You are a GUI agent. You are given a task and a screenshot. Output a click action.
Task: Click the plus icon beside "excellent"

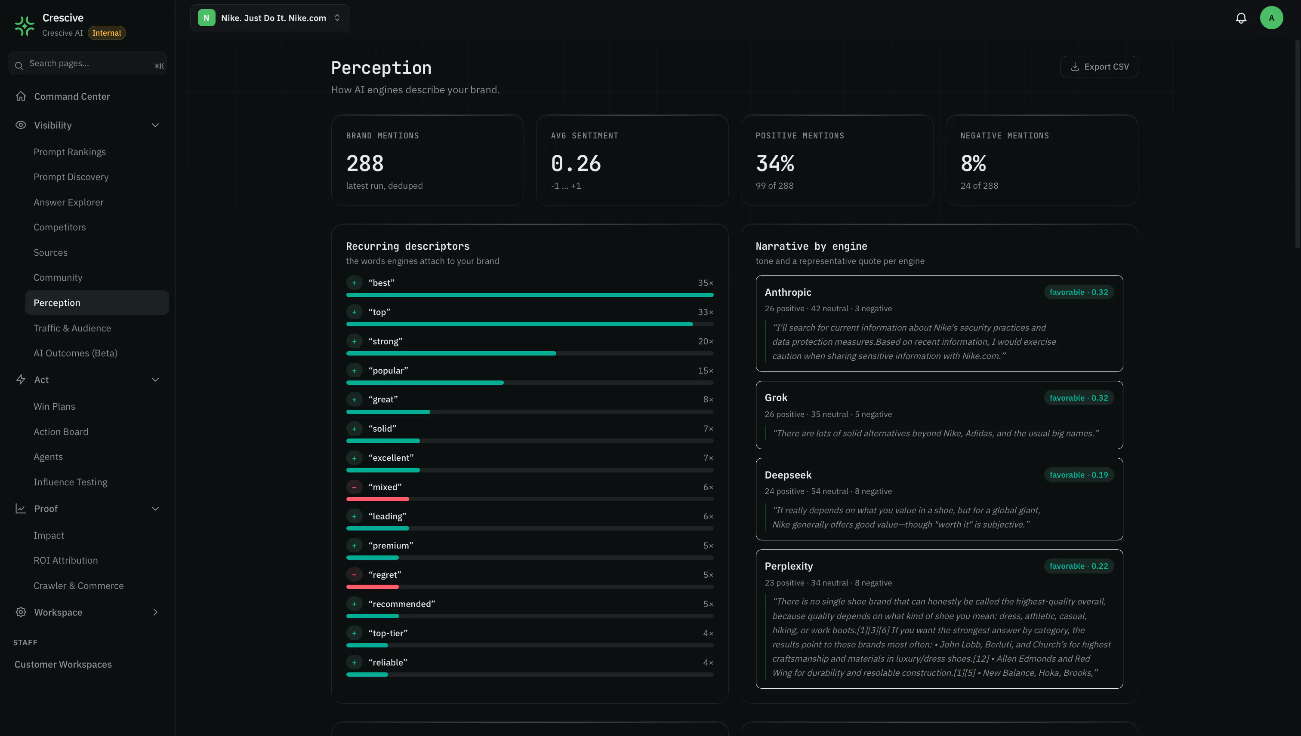pyautogui.click(x=354, y=458)
